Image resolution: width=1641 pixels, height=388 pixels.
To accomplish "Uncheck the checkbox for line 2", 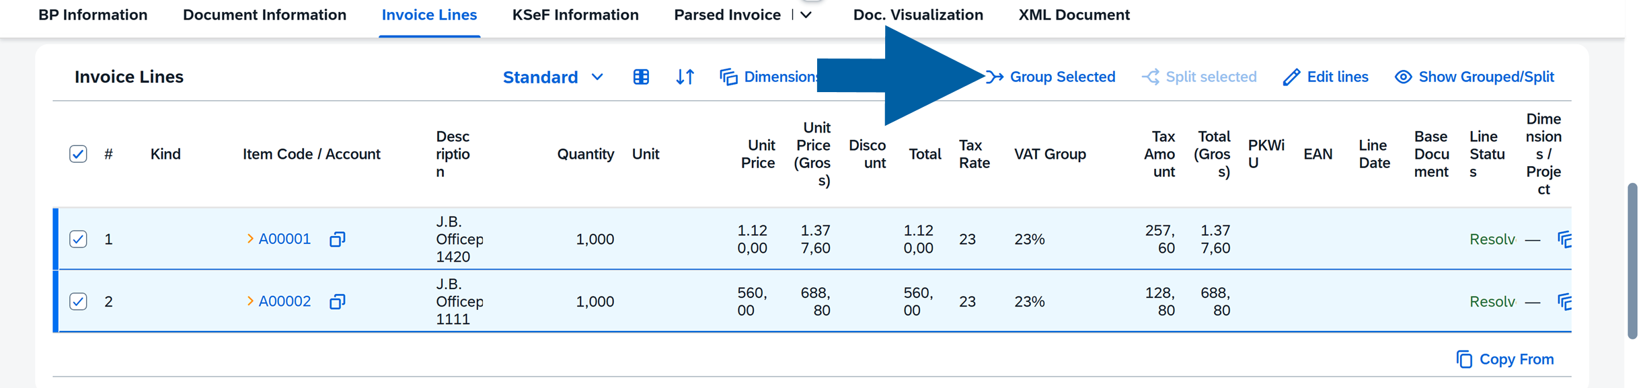I will tap(78, 302).
